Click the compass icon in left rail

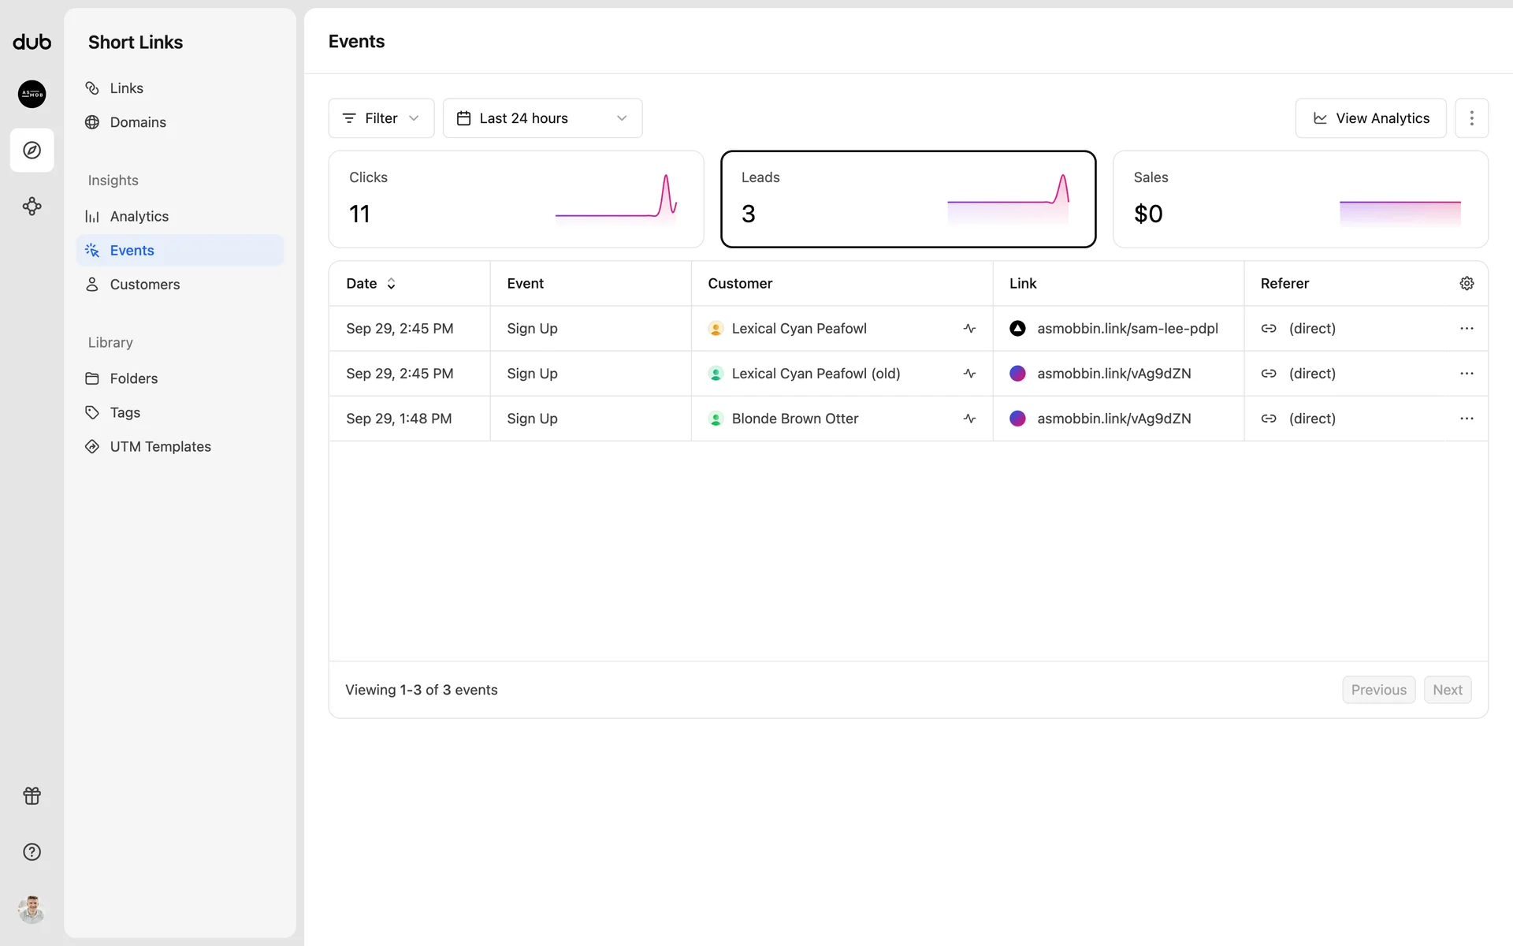click(x=32, y=150)
